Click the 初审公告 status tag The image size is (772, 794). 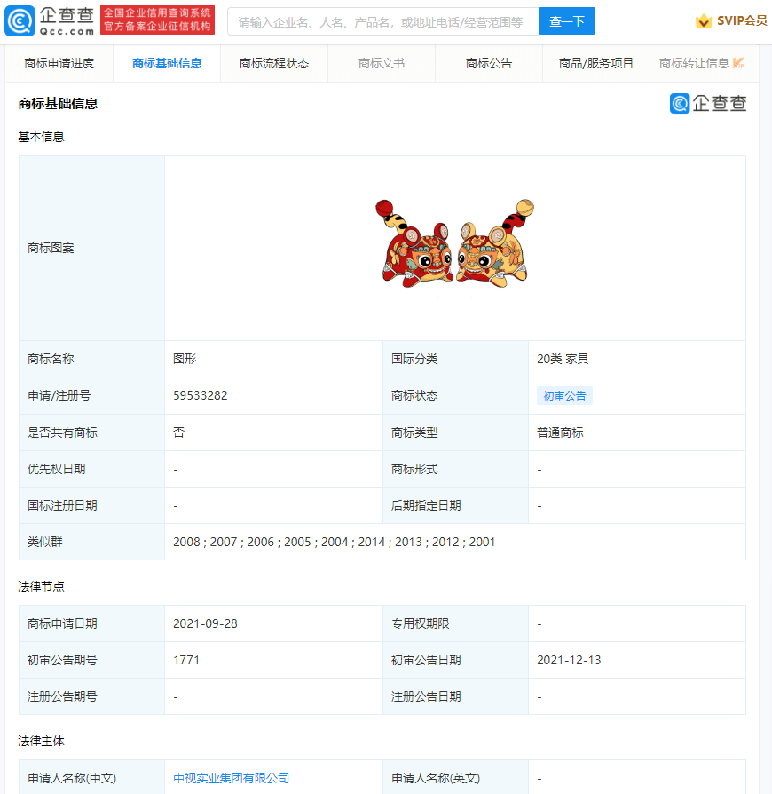click(x=564, y=396)
